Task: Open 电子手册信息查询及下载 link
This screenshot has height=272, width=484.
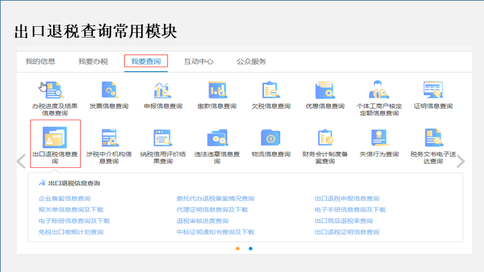Action: (350, 210)
